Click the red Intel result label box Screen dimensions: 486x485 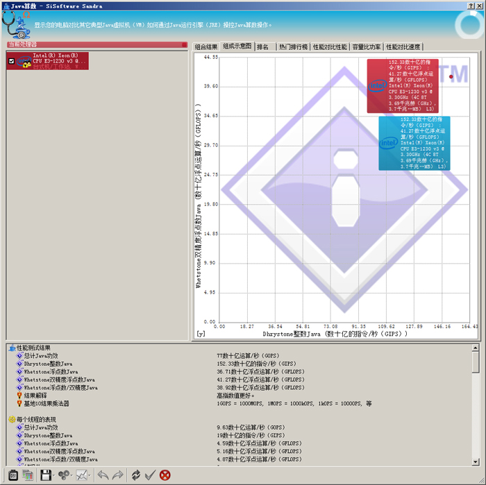click(x=403, y=86)
